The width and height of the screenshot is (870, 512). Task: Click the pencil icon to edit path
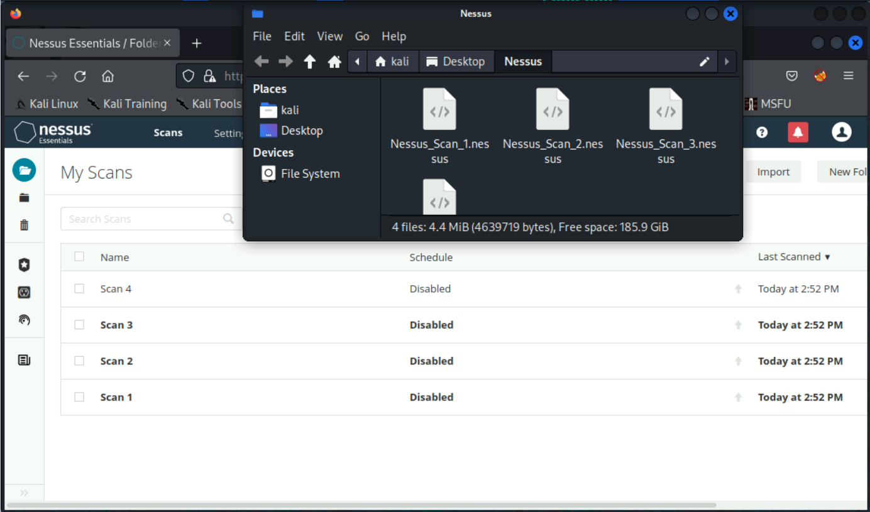click(705, 62)
